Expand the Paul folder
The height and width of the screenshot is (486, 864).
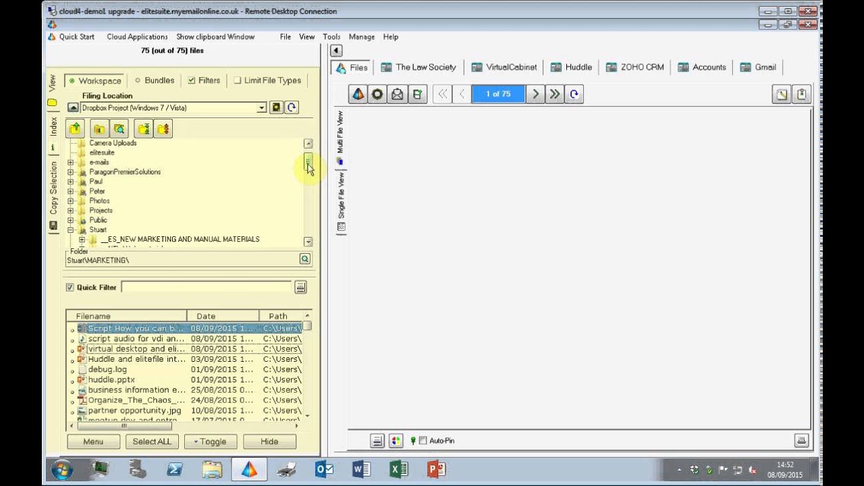point(70,182)
